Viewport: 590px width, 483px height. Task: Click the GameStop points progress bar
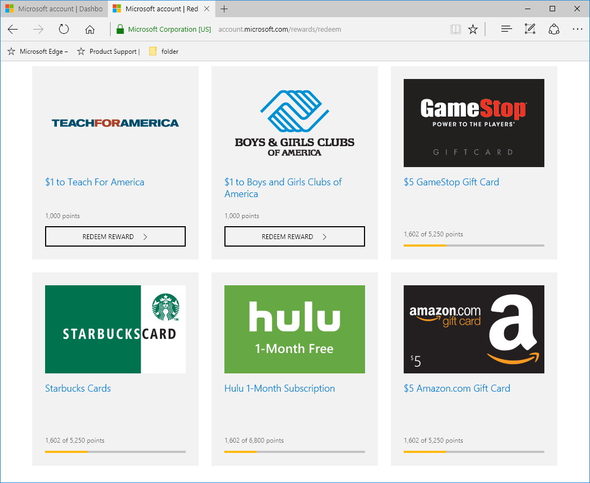tap(474, 246)
